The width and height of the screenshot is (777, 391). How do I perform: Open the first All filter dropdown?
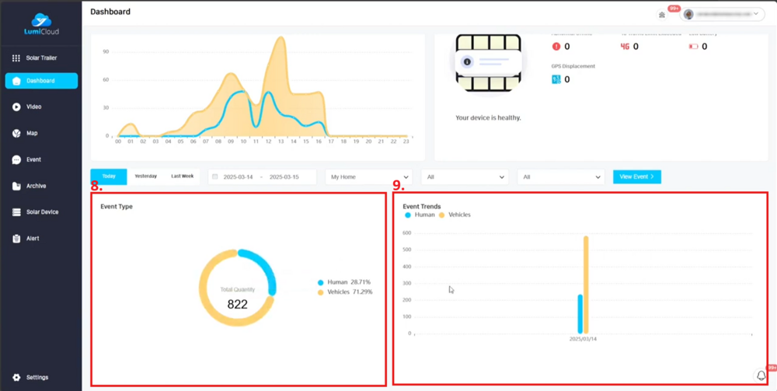pyautogui.click(x=464, y=177)
